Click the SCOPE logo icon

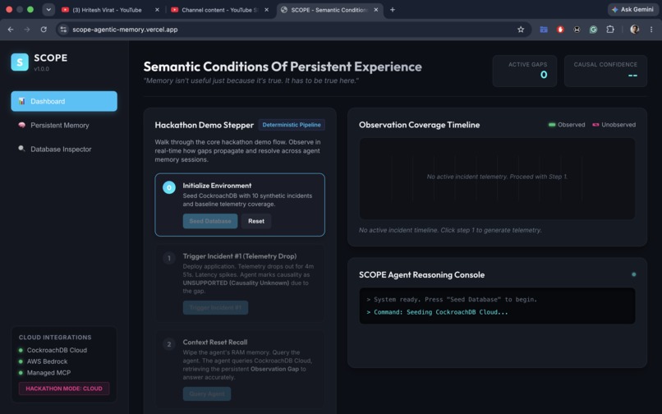tap(20, 62)
